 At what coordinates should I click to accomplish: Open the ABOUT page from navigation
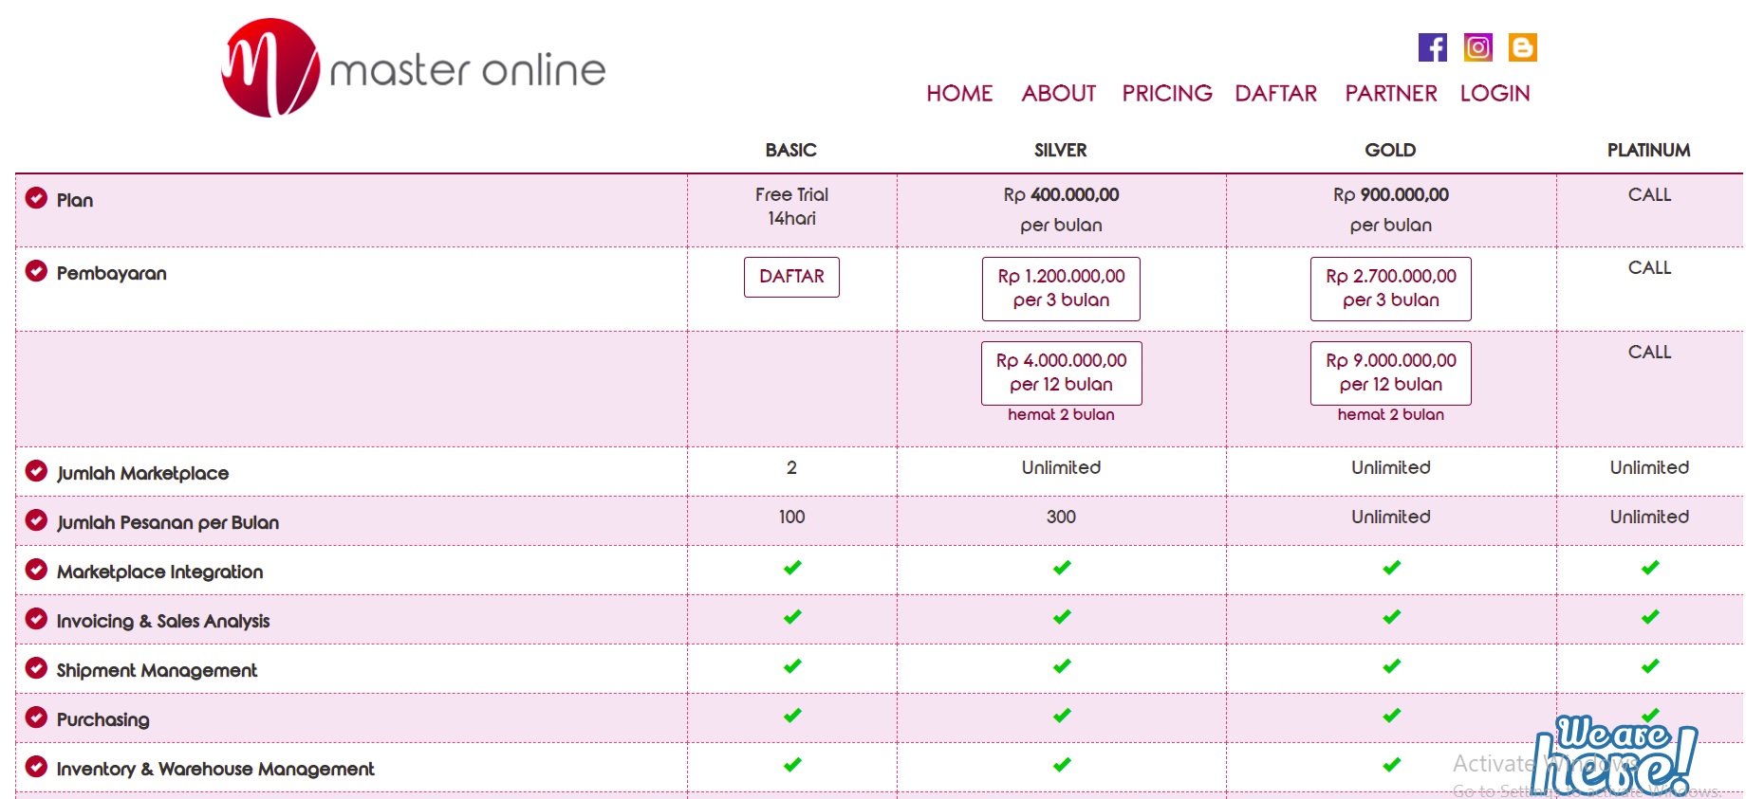click(1058, 94)
